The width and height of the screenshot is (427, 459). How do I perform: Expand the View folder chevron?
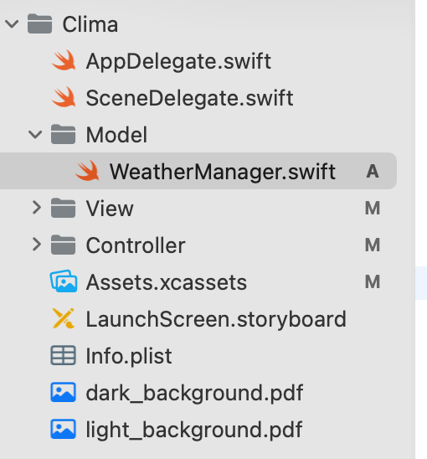coord(37,208)
